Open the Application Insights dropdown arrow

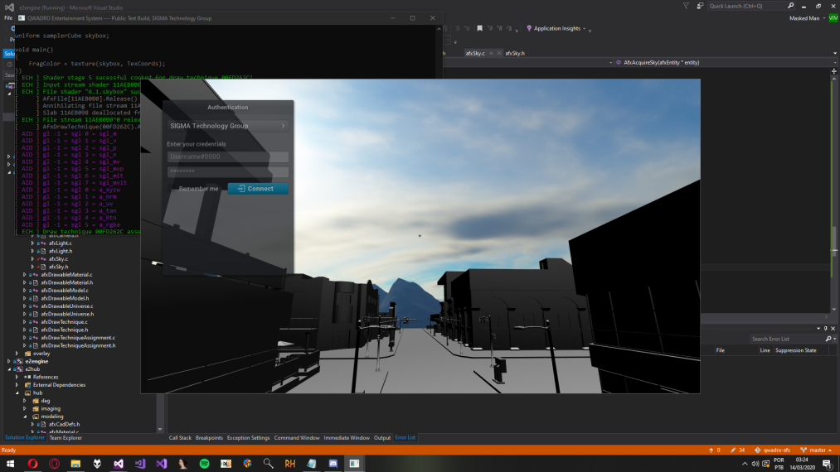click(585, 29)
